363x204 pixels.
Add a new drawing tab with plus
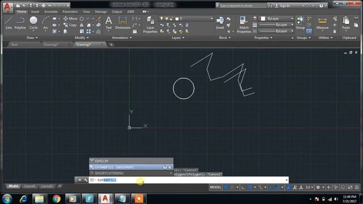click(111, 44)
